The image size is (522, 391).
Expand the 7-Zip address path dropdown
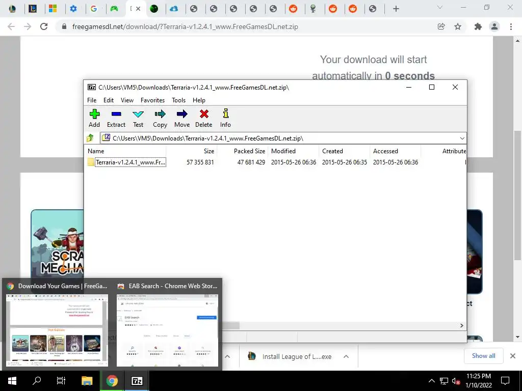click(462, 138)
